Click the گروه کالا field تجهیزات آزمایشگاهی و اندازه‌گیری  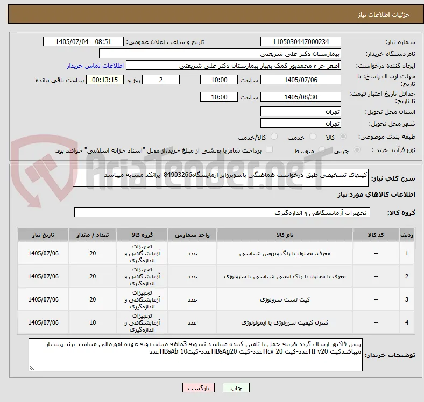click(222, 212)
